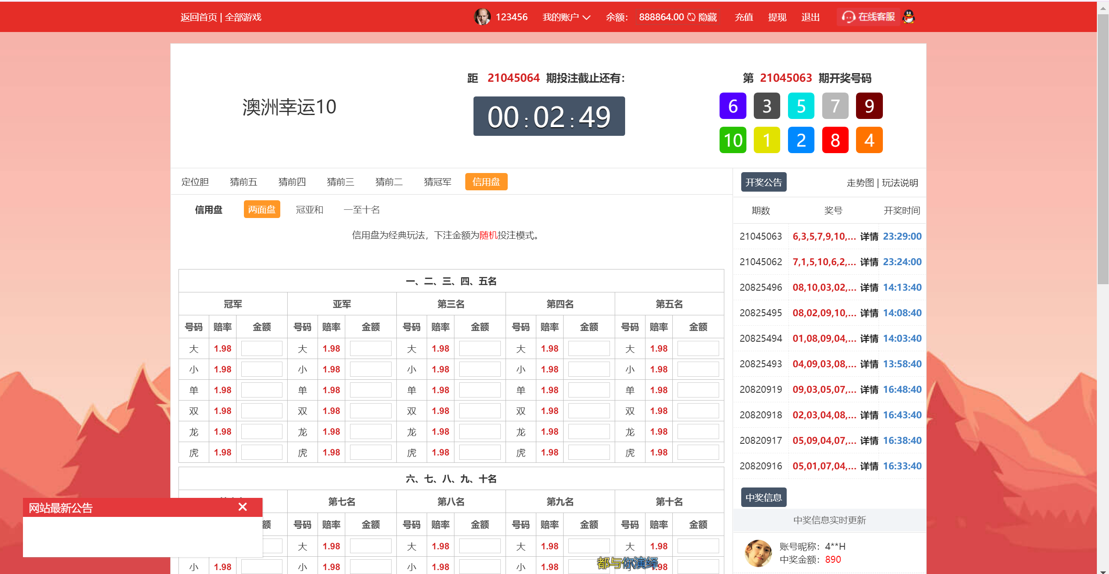This screenshot has width=1109, height=574.
Task: Click the 冠军 大 bet amount field
Action: click(x=261, y=348)
